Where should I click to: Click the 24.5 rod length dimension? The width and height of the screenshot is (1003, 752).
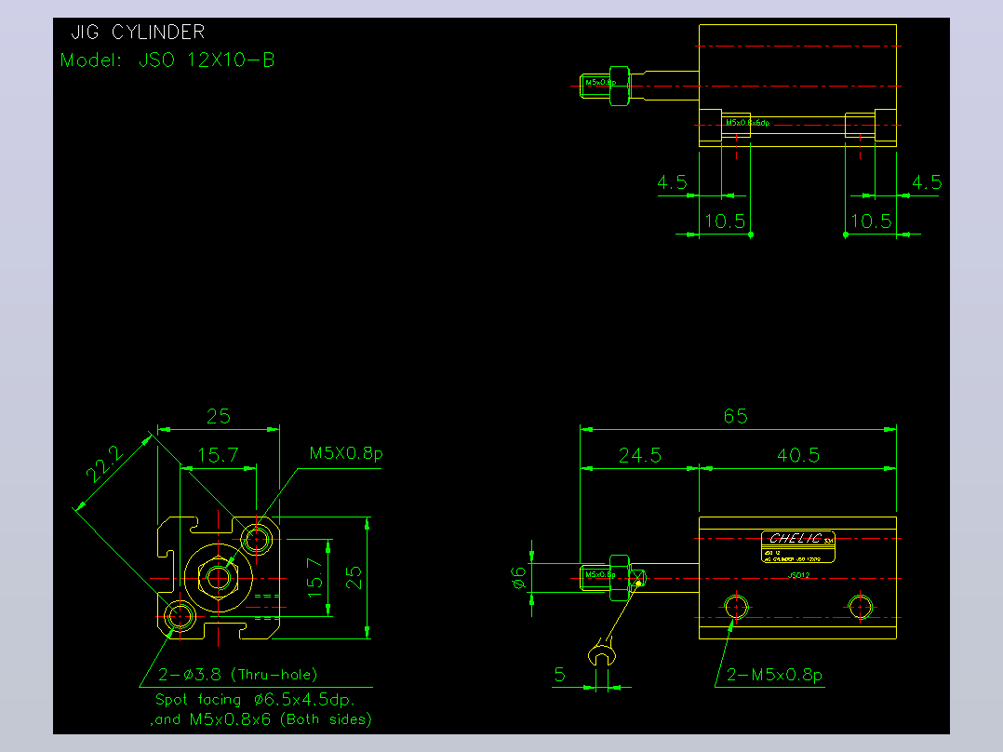click(x=640, y=456)
